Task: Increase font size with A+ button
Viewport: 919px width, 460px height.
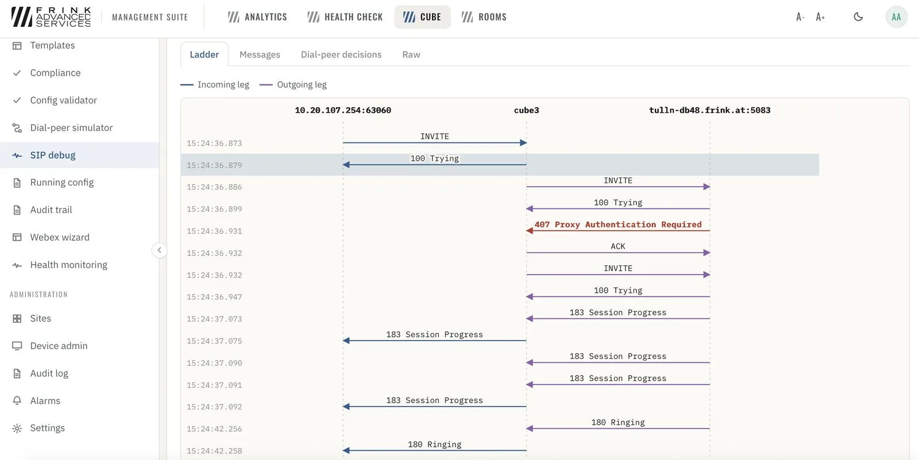Action: (820, 17)
